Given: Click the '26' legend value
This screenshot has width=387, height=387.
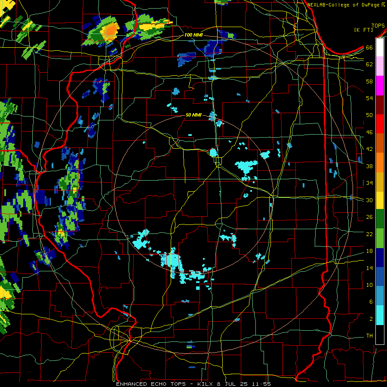Looking at the screenshot, I should (x=369, y=217).
